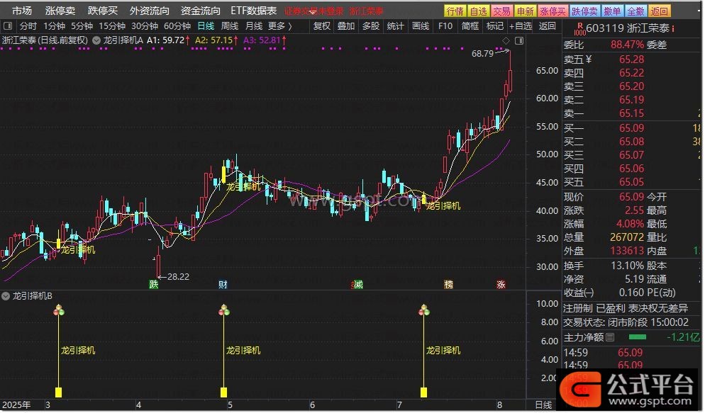Add stock via the +自选 toolbar item
Image resolution: width=705 pixels, height=413 pixels.
(x=521, y=26)
